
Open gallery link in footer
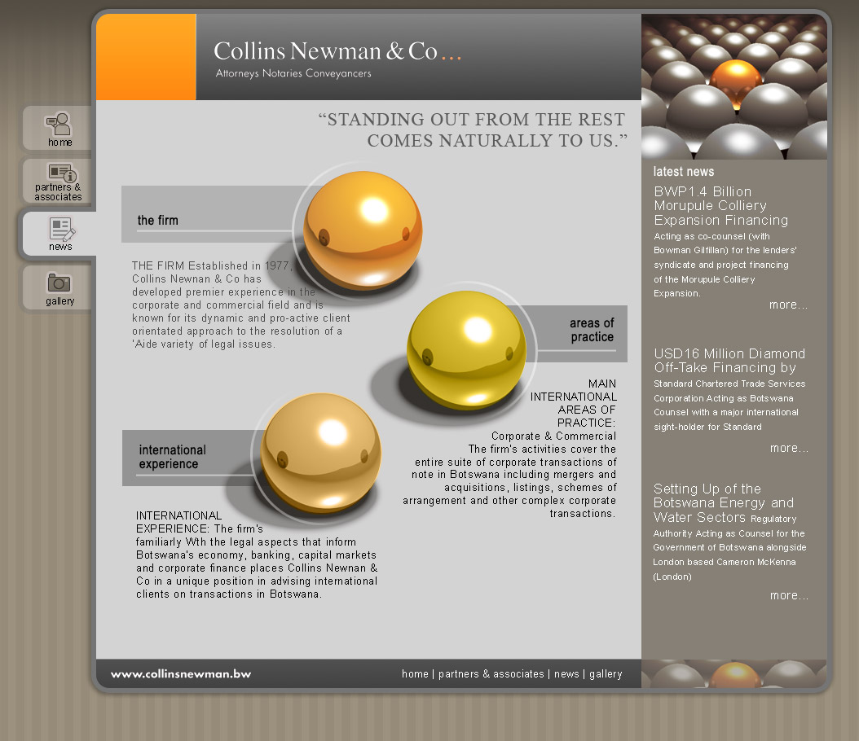click(x=606, y=674)
